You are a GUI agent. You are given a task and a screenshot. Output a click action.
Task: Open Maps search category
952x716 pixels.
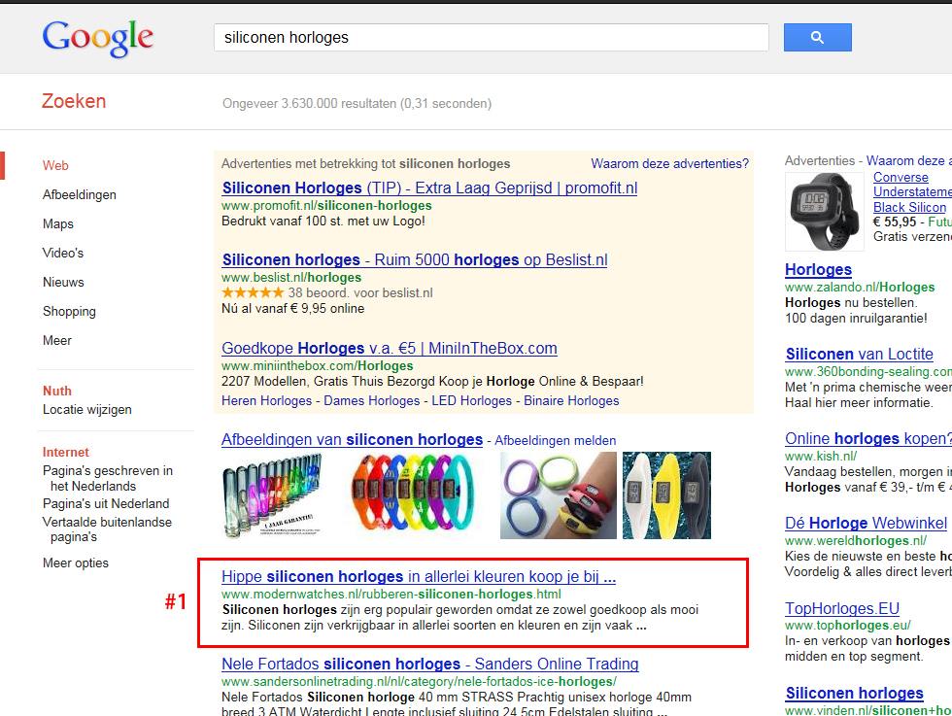[x=57, y=224]
